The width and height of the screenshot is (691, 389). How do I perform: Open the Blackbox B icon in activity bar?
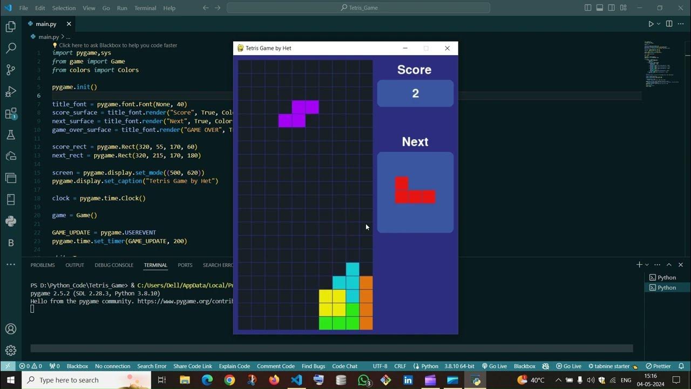[x=11, y=243]
